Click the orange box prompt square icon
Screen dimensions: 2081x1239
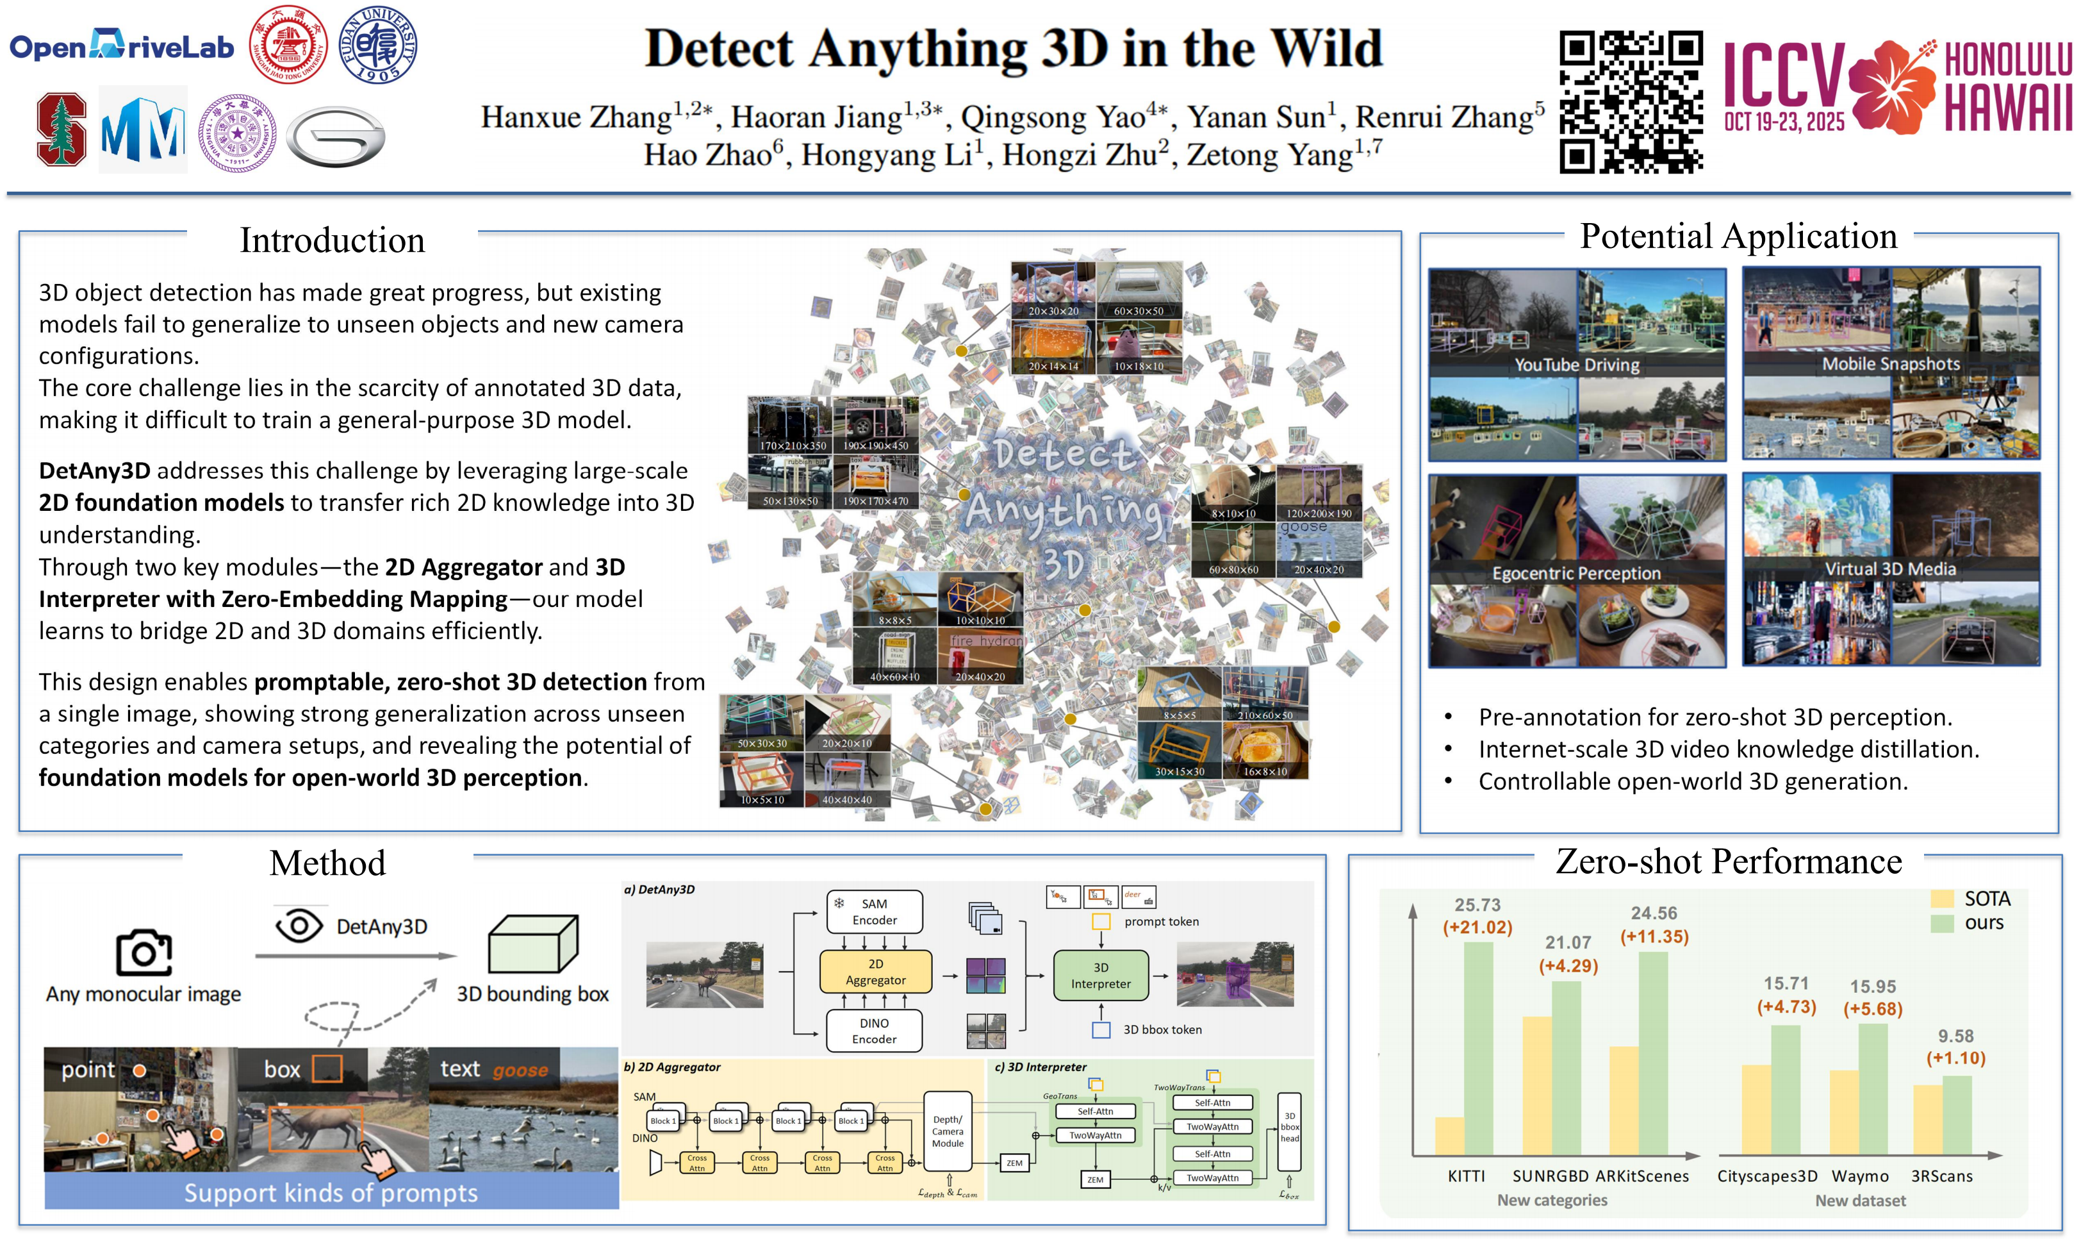coord(327,1069)
